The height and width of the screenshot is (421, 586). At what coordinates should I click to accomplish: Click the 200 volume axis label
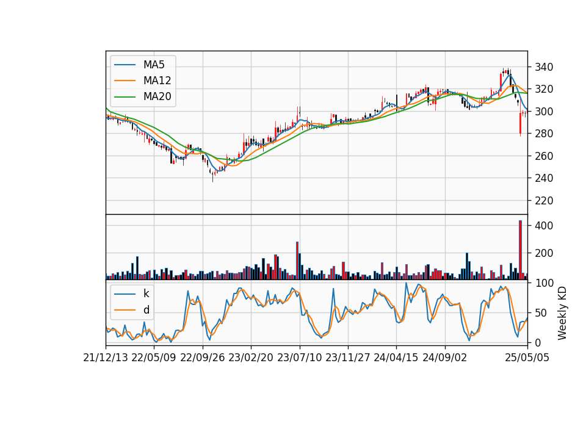(x=544, y=253)
